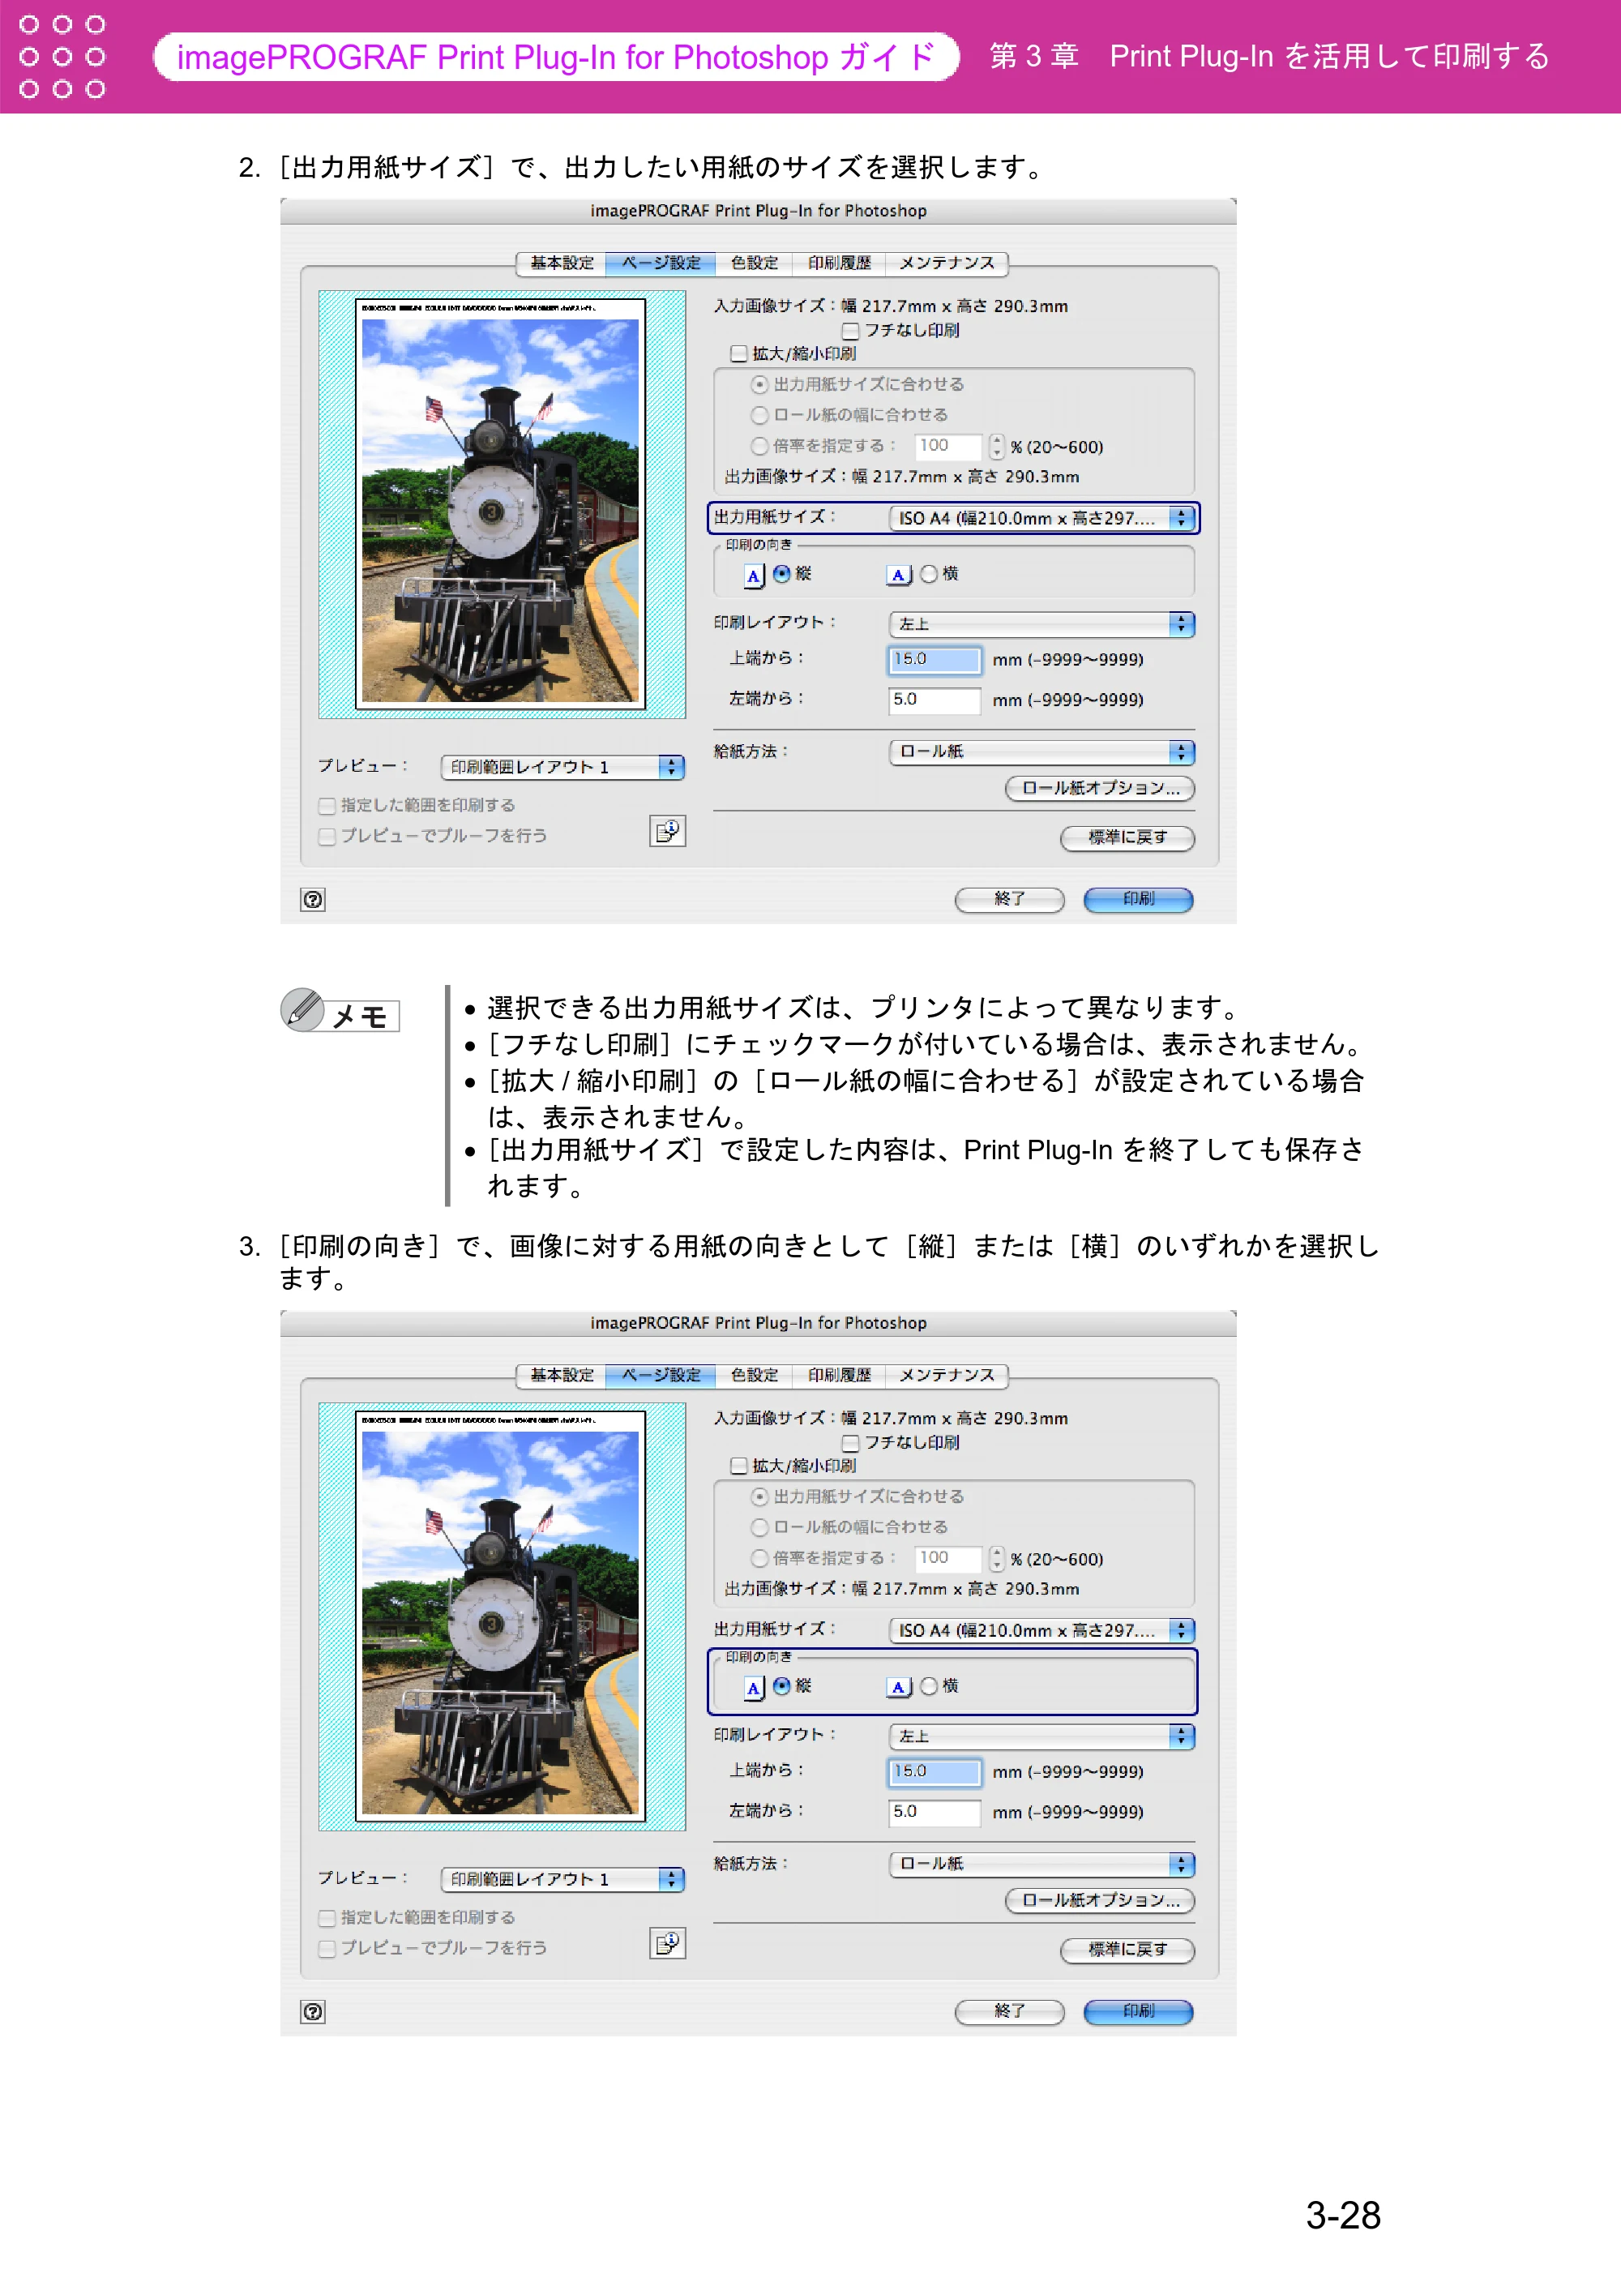Switch to 色設定 tab in upper dialog
This screenshot has width=1621, height=2295.
coord(754,263)
